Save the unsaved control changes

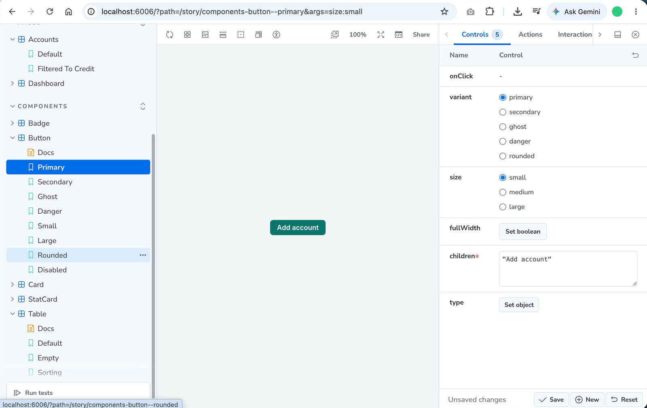(x=551, y=399)
